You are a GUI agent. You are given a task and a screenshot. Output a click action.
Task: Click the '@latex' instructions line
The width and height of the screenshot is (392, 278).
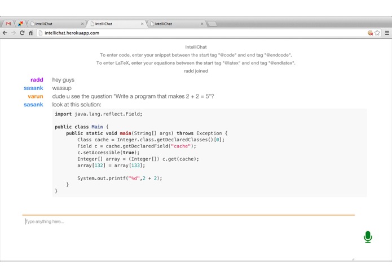(x=196, y=63)
